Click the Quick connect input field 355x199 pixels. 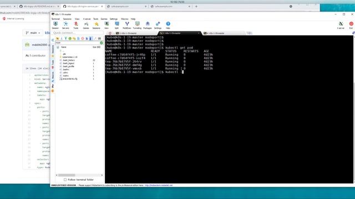coord(78,33)
